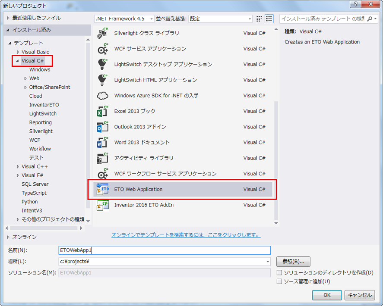Expand the Visual C++ tree node
Image resolution: width=383 pixels, height=306 pixels.
coord(18,166)
